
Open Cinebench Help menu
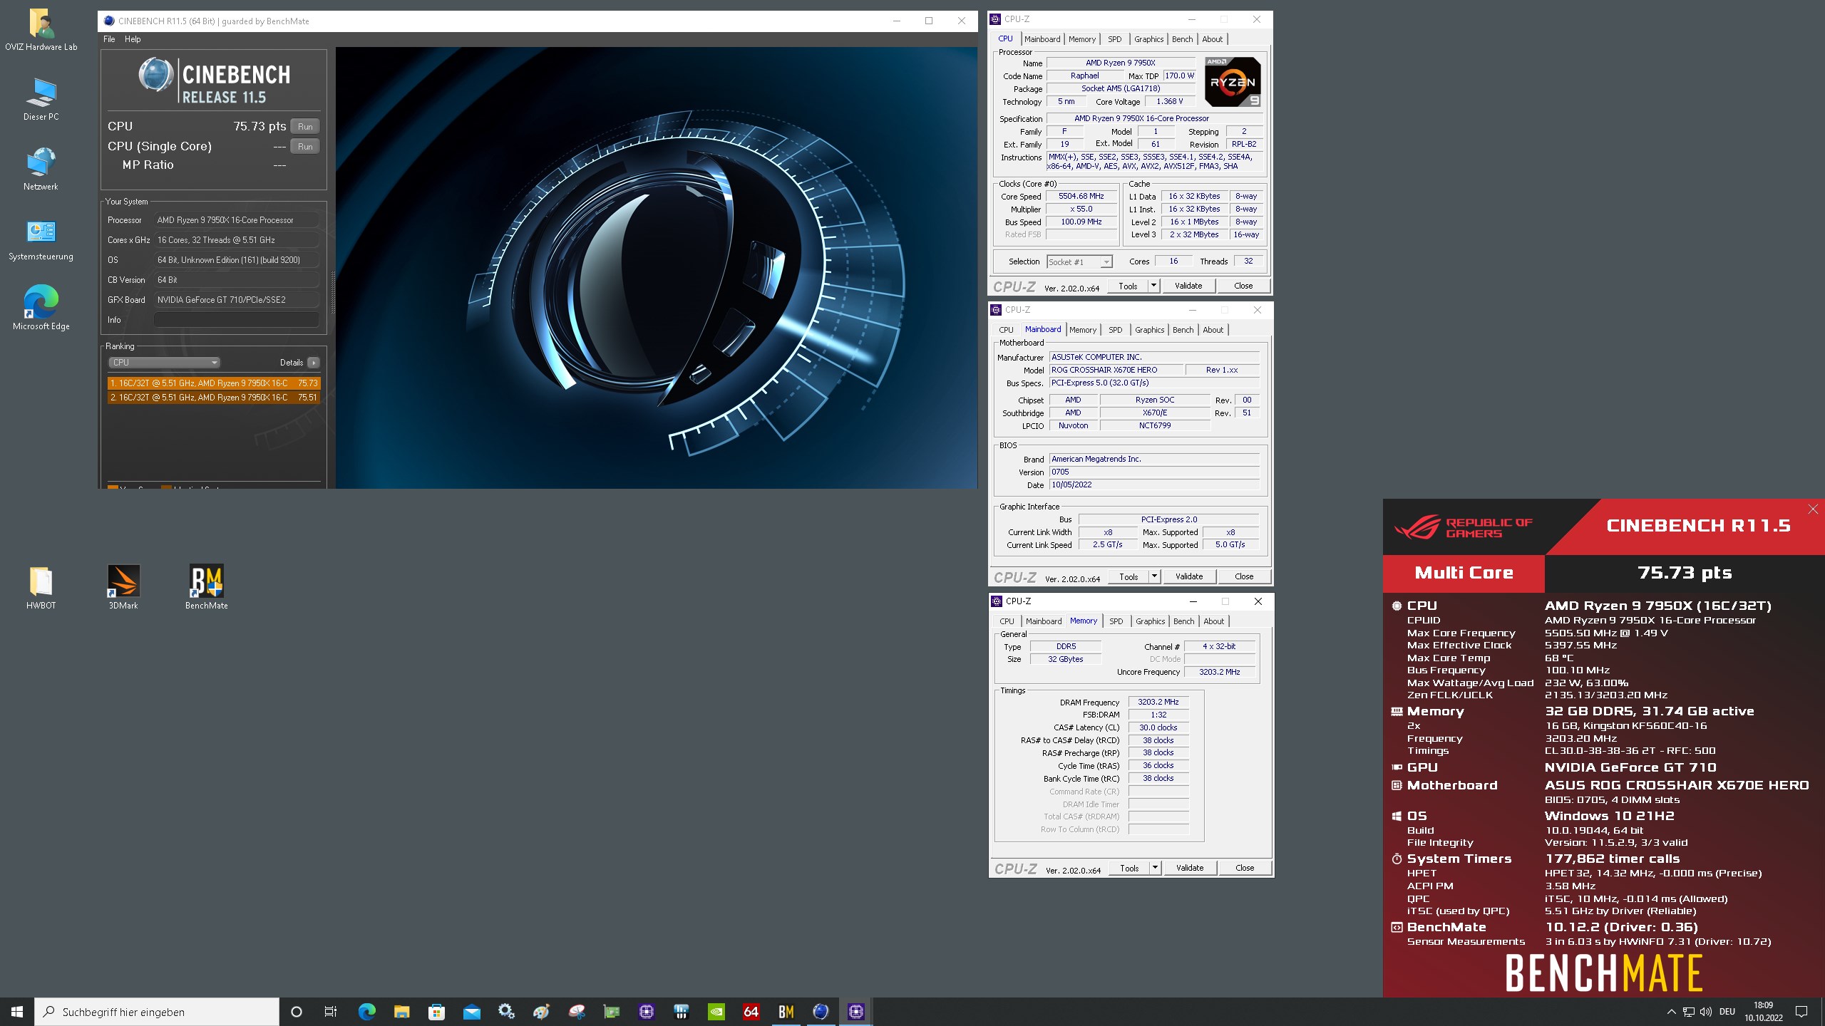point(133,39)
